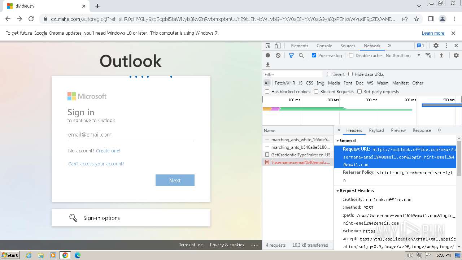Open the console issues counter badge

420,46
